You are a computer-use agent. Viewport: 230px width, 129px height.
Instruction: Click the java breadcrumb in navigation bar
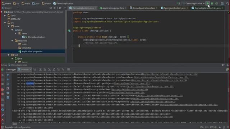(x=36, y=4)
